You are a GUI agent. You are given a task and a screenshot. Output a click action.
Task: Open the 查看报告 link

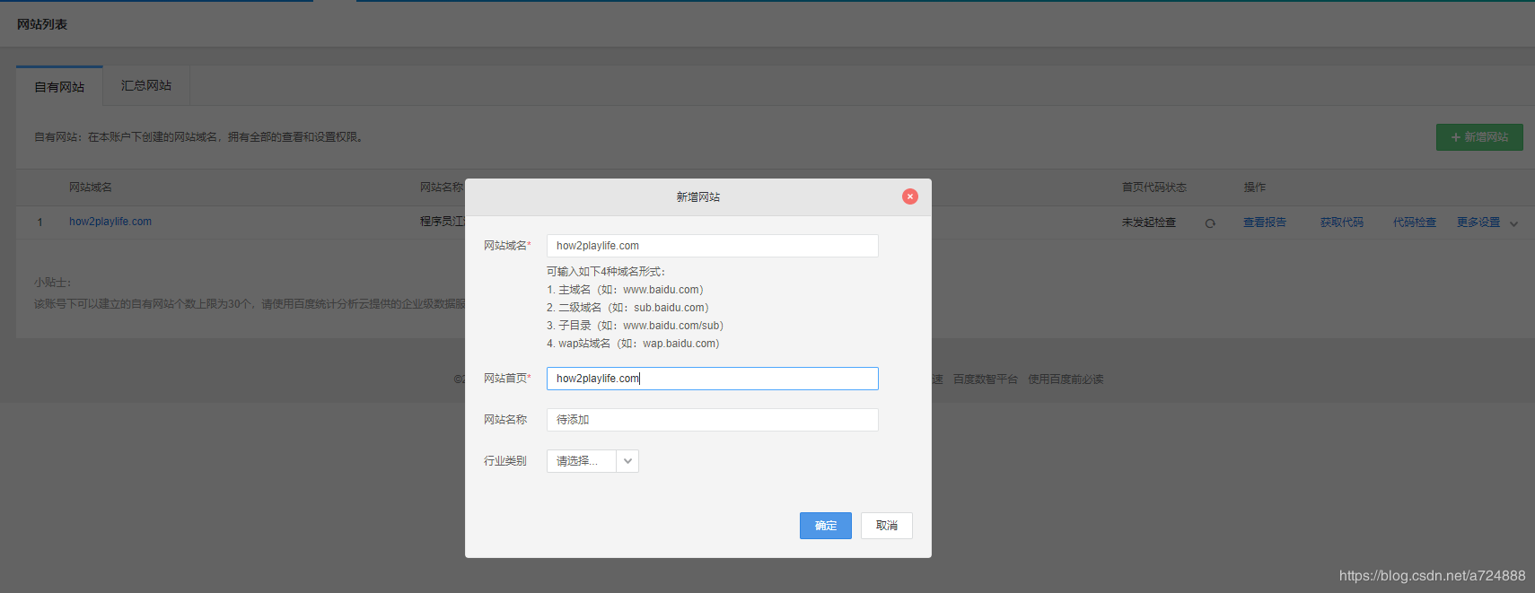point(1265,222)
